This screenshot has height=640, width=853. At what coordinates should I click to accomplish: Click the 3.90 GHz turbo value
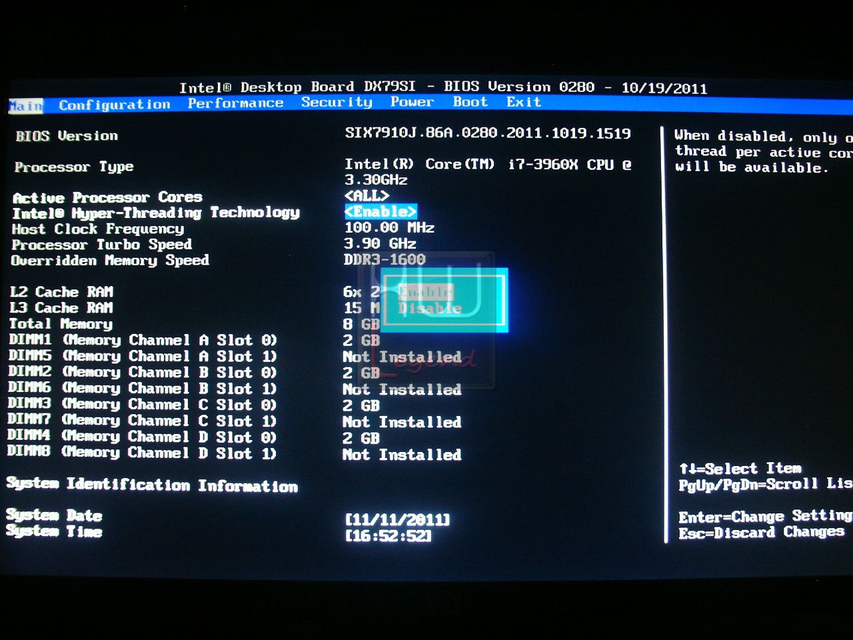380,243
